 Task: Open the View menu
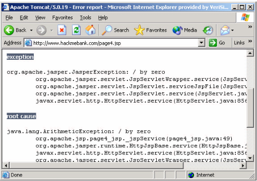point(40,18)
